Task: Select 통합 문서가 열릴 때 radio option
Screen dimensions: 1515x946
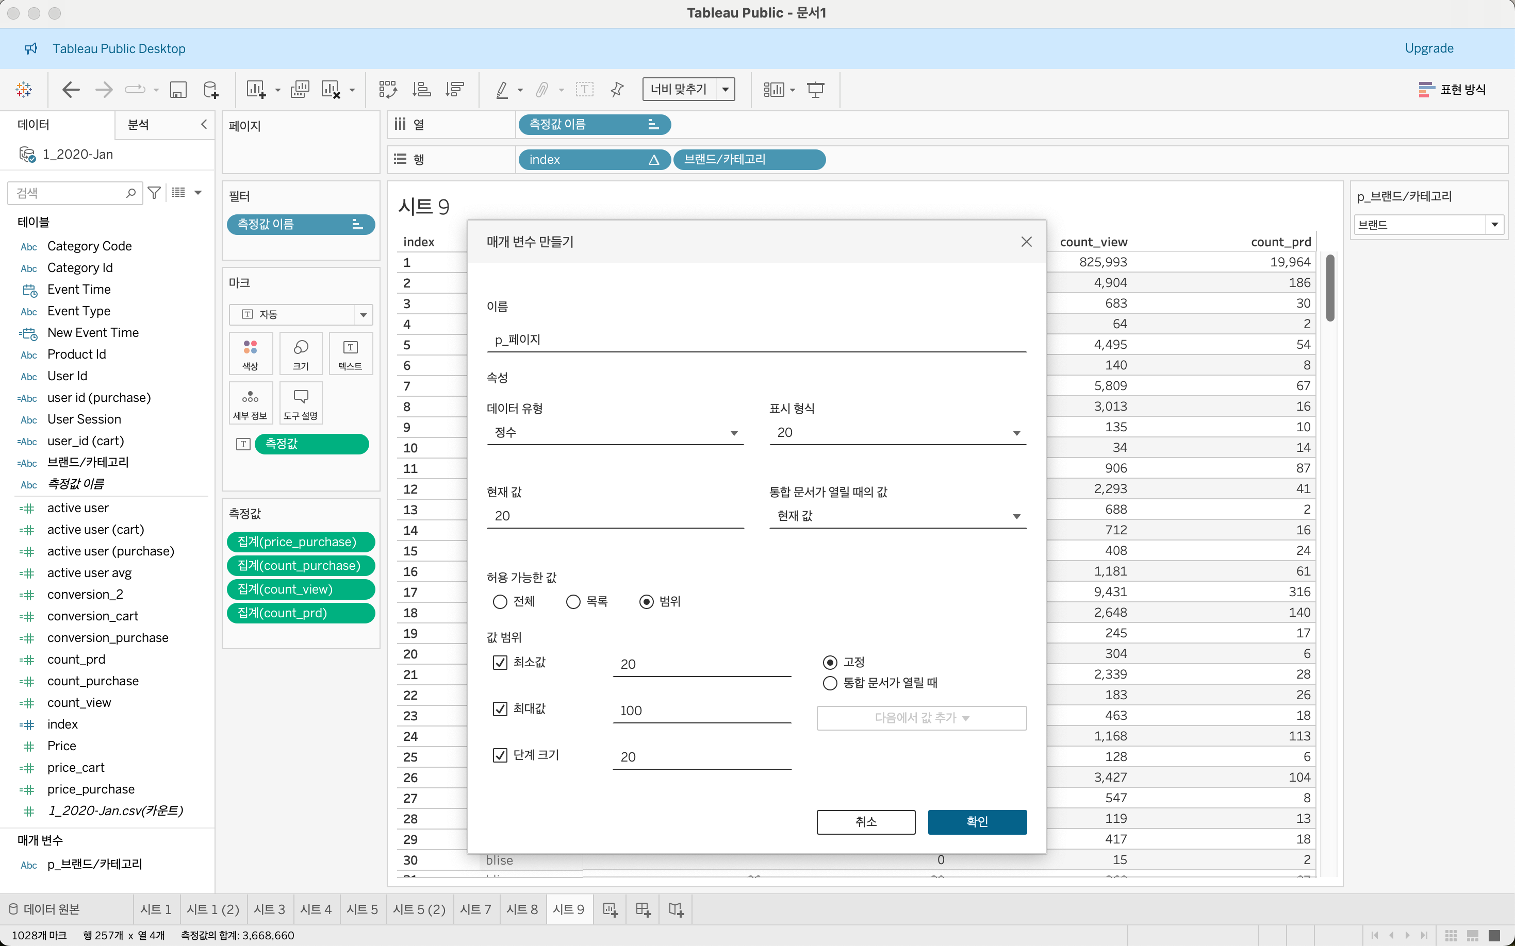Action: [830, 683]
